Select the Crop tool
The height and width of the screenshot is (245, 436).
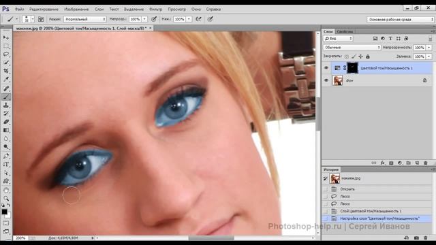6,71
